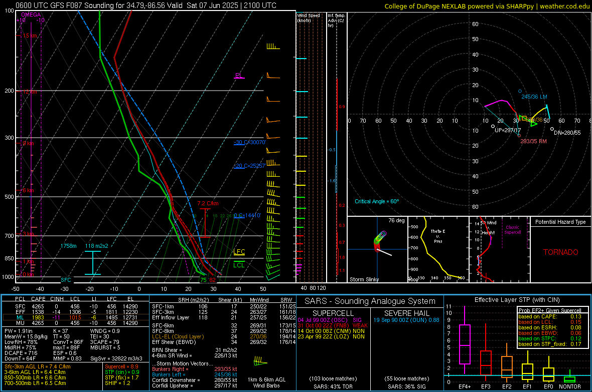Click the SARS: 43% TOR result
This screenshot has height=392, width=592.
(x=333, y=386)
